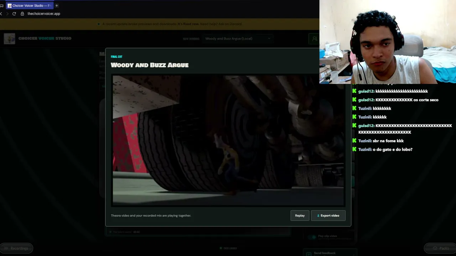Image resolution: width=456 pixels, height=256 pixels.
Task: Open the Woody and Buzz Argue scene dropdown
Action: point(238,38)
